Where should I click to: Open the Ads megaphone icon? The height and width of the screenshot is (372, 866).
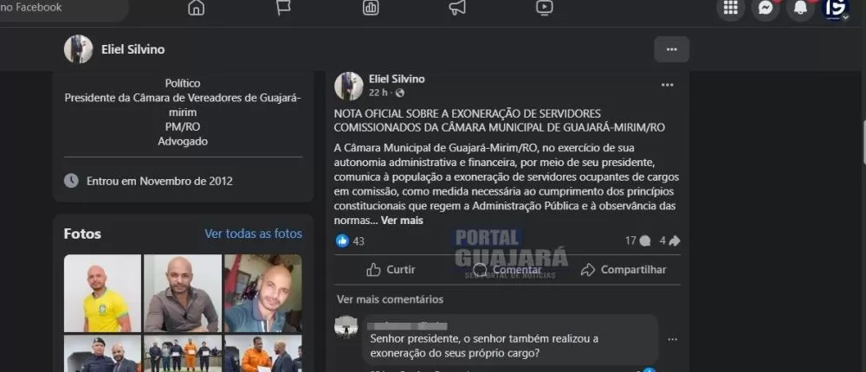click(x=457, y=8)
